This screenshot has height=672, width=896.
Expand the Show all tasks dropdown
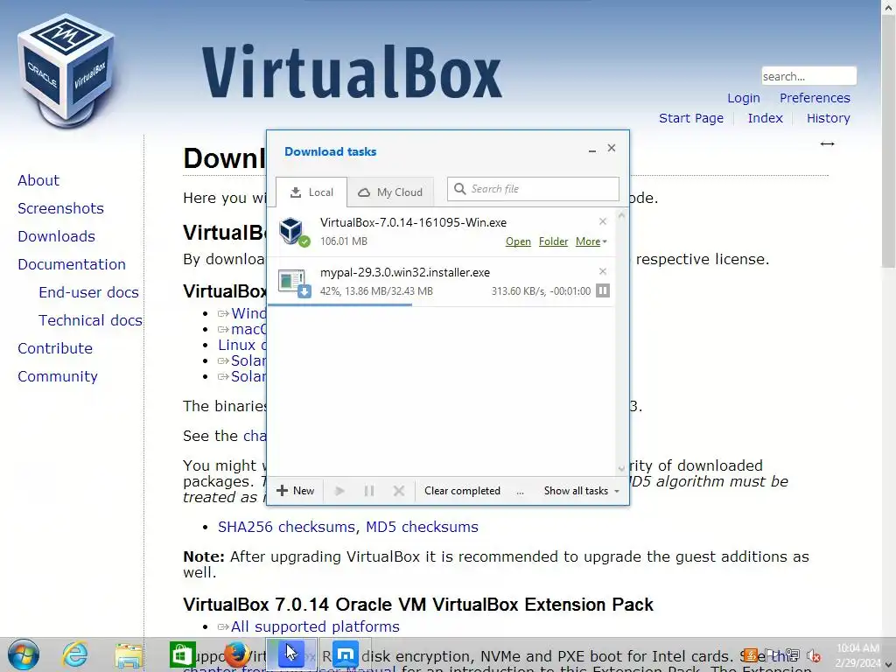582,491
